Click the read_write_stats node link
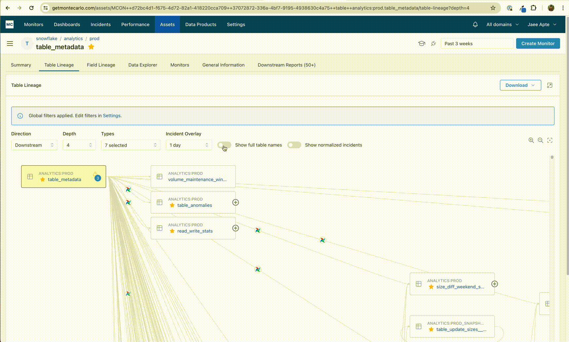This screenshot has width=569, height=342. (x=195, y=231)
